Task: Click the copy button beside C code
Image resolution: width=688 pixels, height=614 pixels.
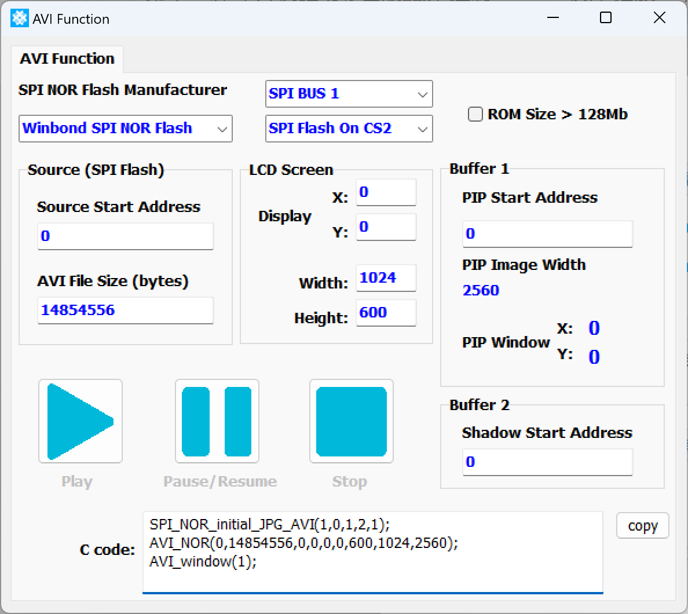Action: (642, 526)
